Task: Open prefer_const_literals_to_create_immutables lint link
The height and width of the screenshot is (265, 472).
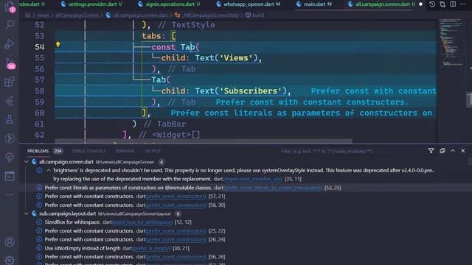Action: (273, 188)
